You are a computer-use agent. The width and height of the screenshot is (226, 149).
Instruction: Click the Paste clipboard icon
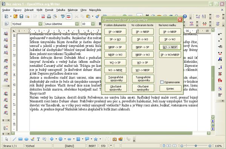click(88, 16)
